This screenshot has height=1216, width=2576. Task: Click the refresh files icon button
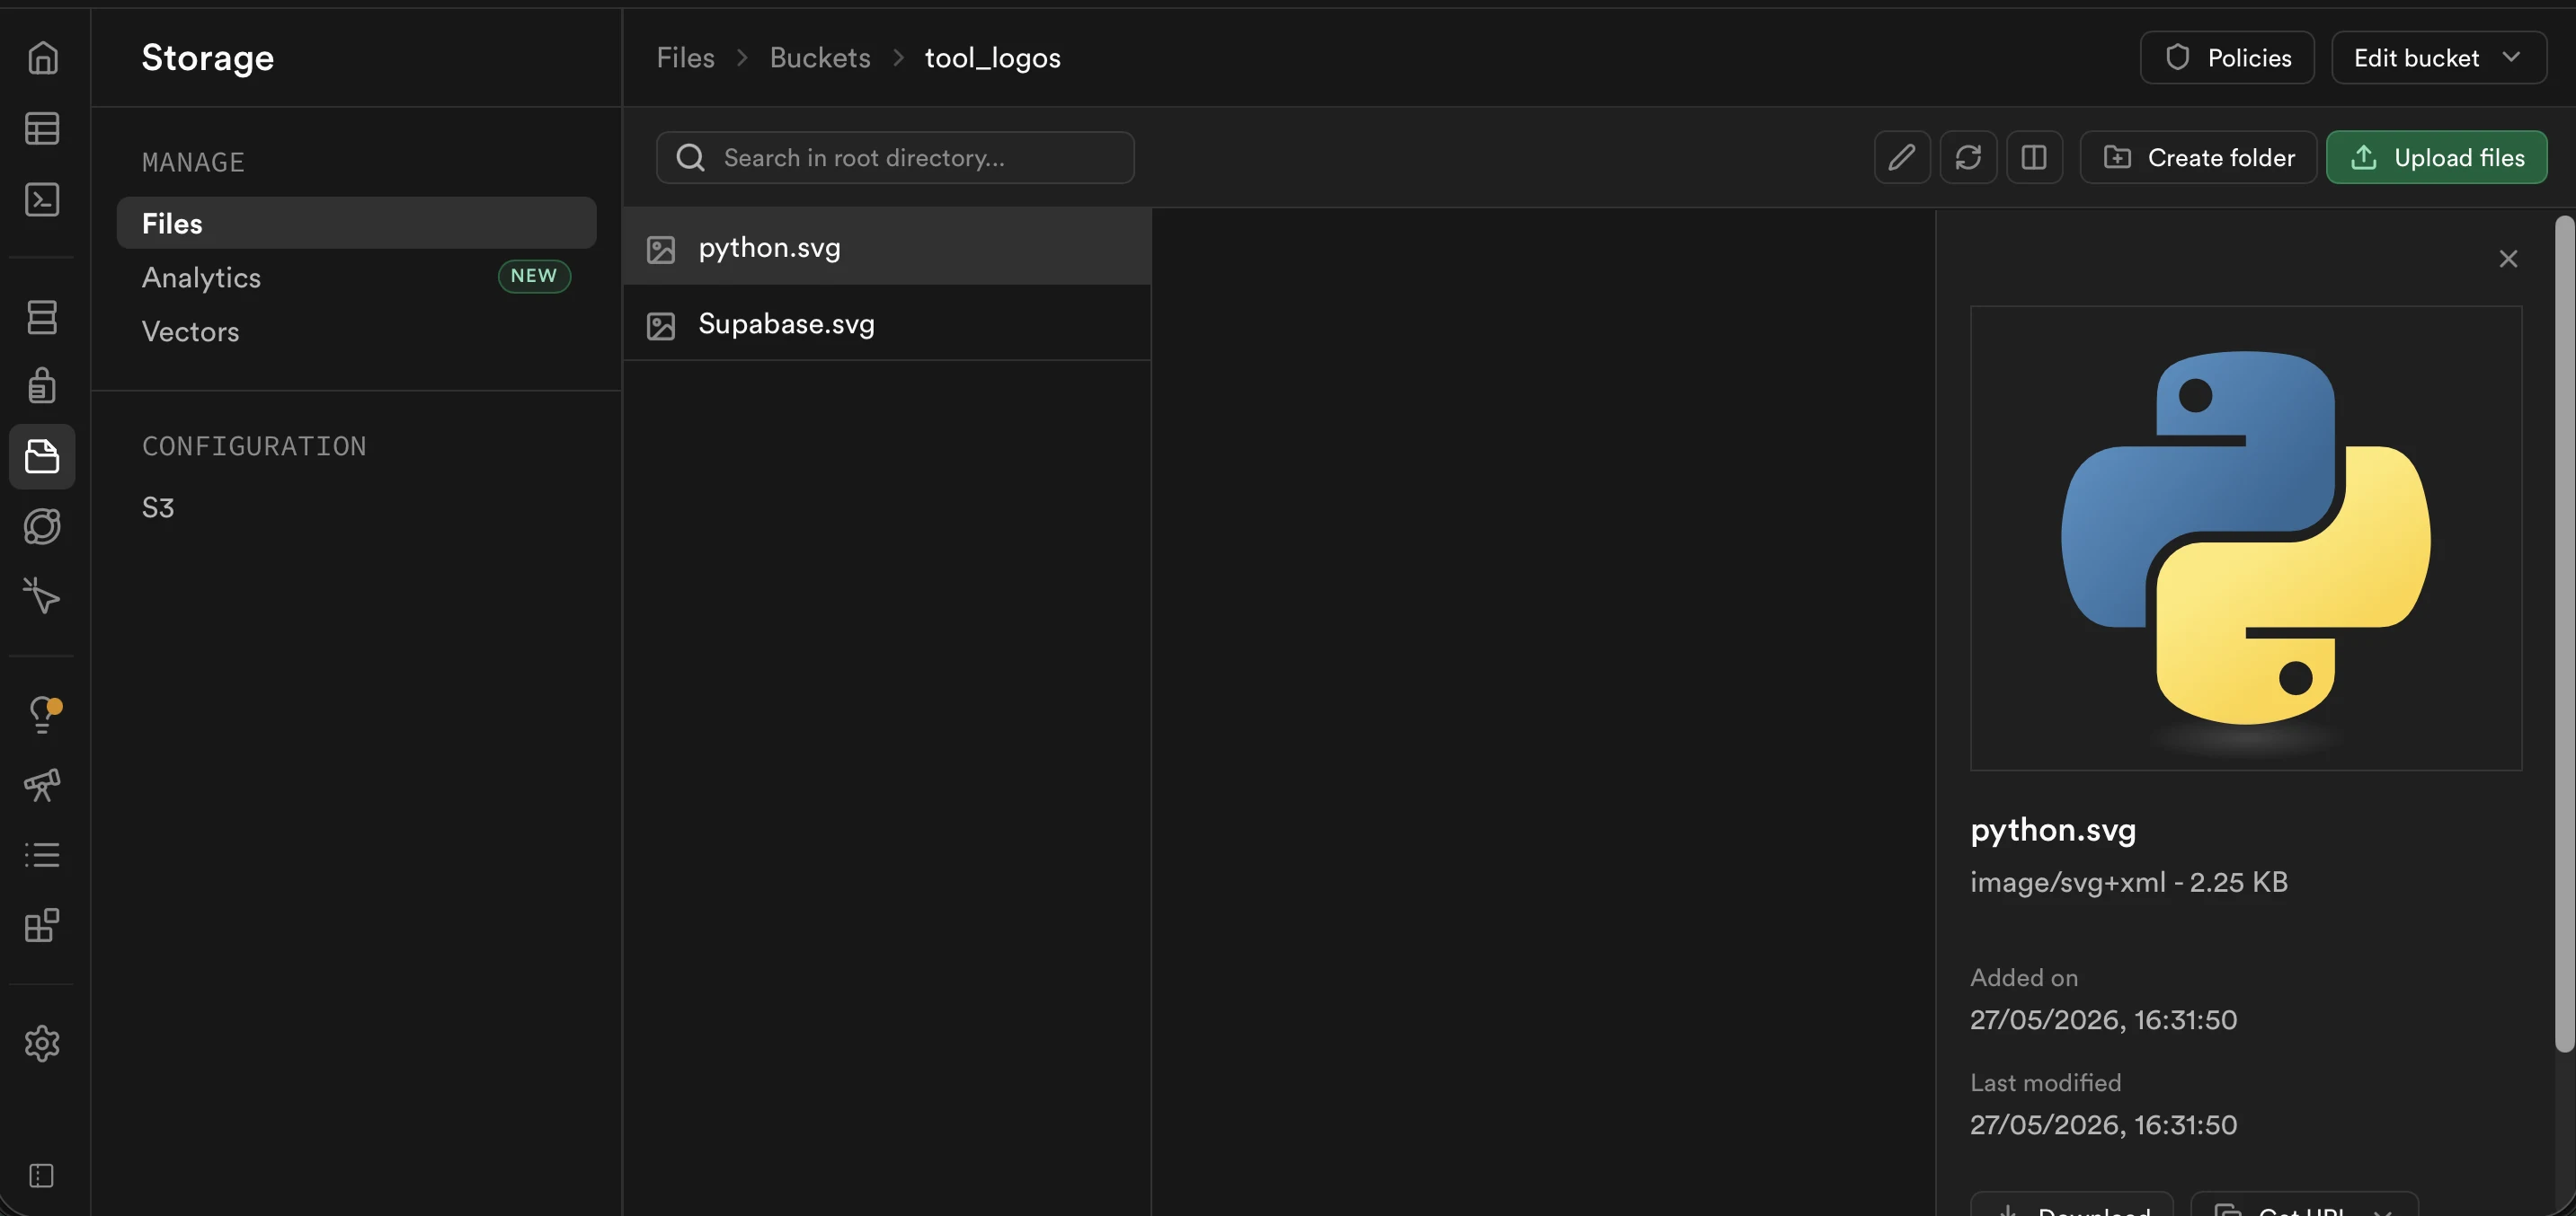[1967, 157]
